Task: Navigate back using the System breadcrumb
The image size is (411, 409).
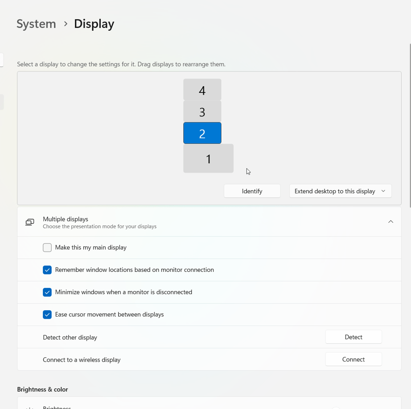Action: [x=36, y=24]
